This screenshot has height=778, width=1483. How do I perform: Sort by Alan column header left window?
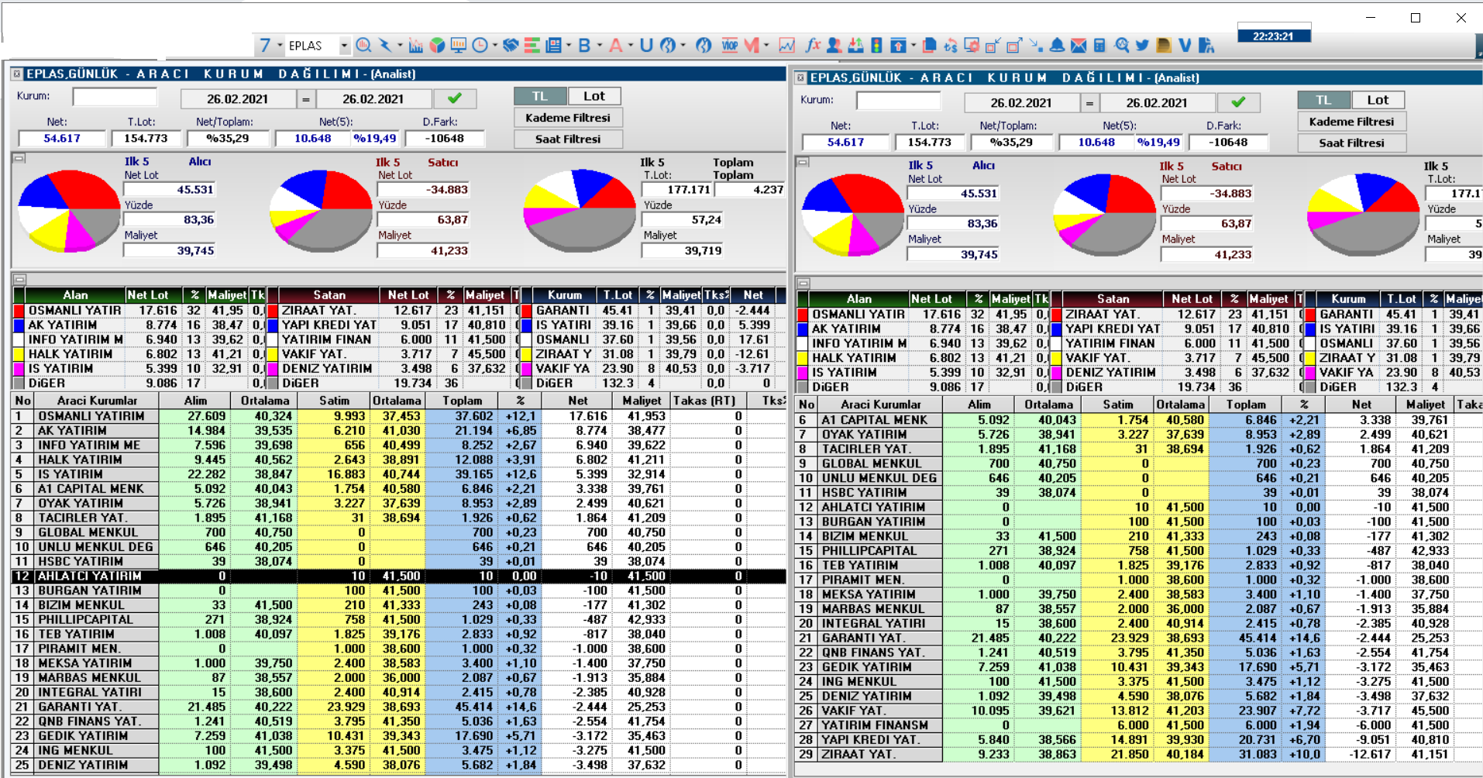click(x=75, y=295)
